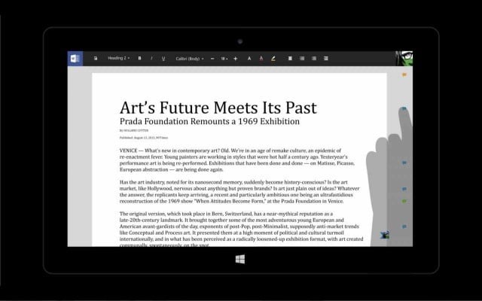Click the "Published" date line
482x301 pixels.
144,138
